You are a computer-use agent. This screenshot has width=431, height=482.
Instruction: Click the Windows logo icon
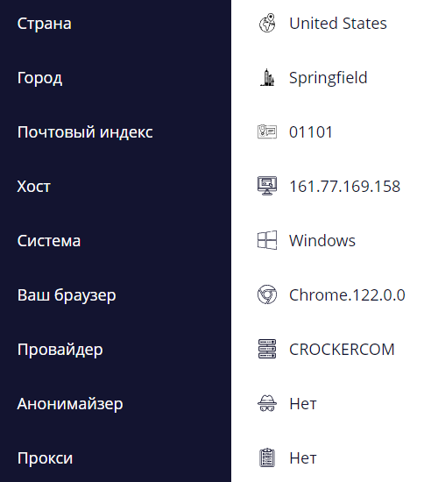[x=267, y=240]
